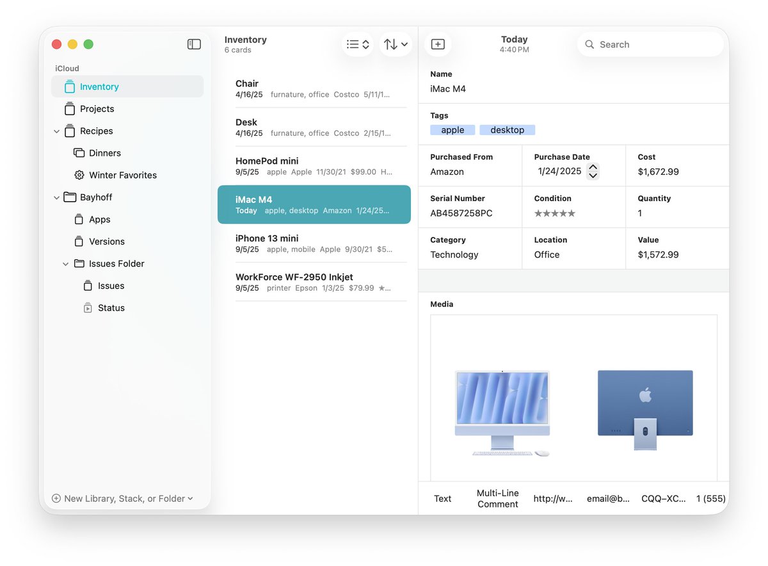
Task: Select Winter Favorites in sidebar
Action: coord(127,175)
